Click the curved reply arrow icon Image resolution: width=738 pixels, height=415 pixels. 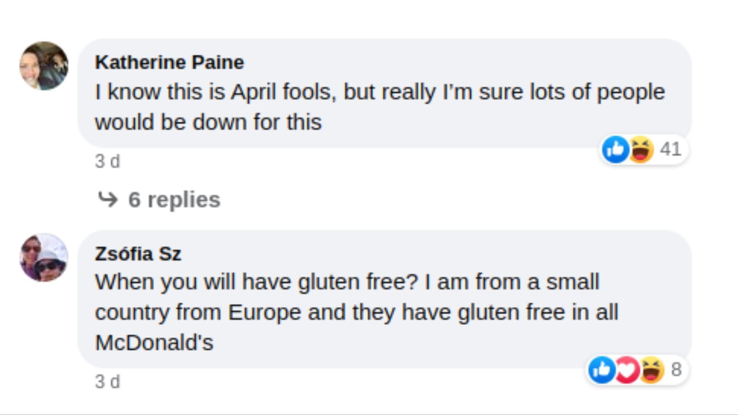tap(108, 199)
